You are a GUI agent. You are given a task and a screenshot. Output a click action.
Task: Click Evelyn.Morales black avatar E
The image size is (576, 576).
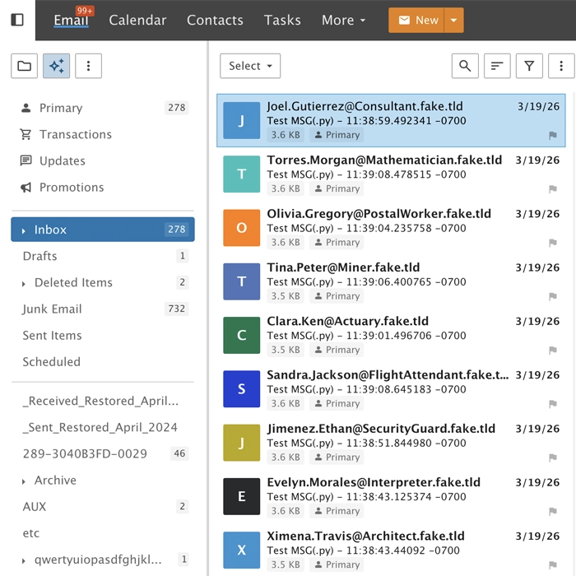coord(241,496)
